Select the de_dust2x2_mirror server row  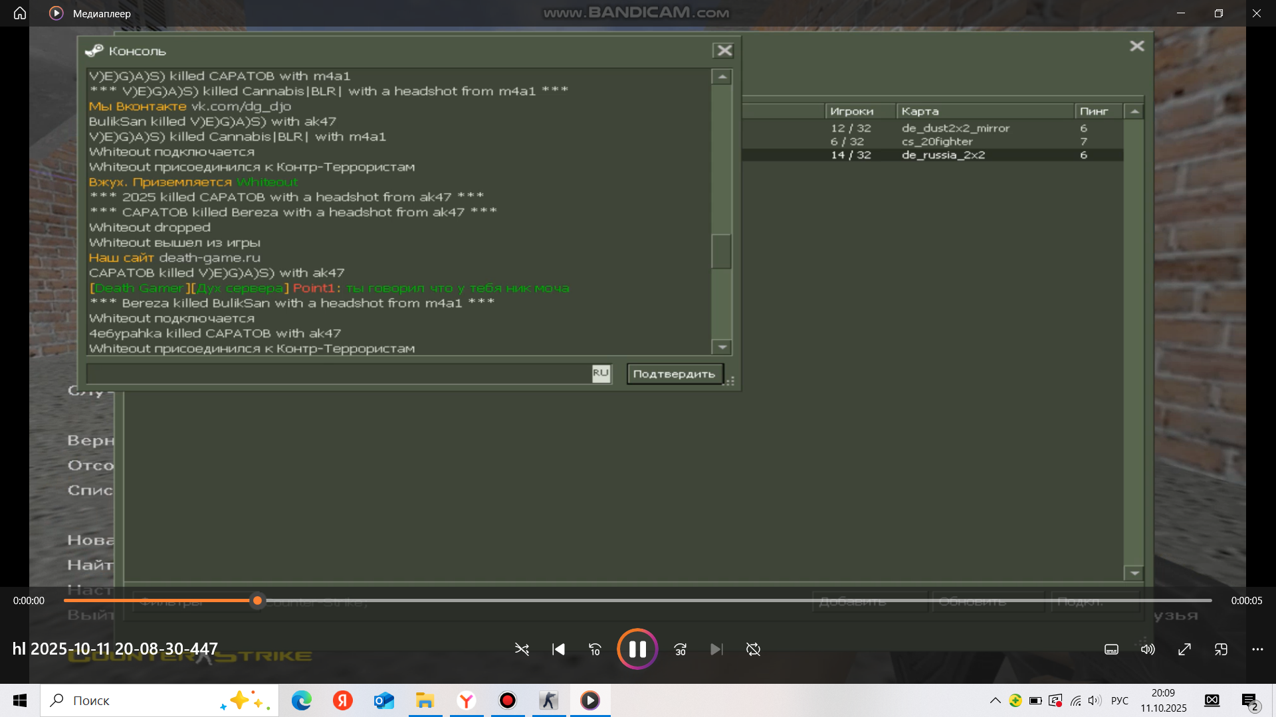tap(955, 128)
